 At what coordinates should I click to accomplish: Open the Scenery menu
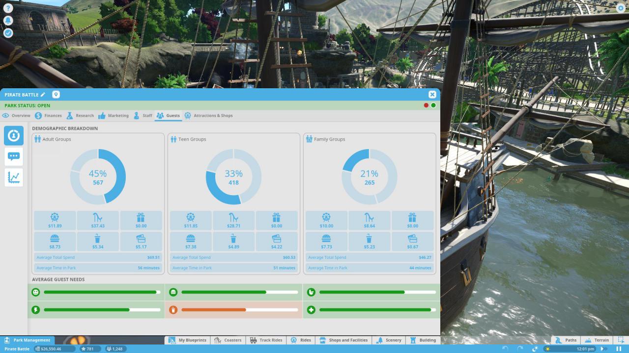tap(389, 340)
